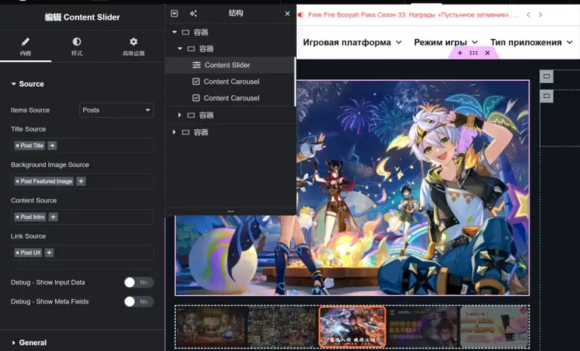Add a tag to Content Source
The width and height of the screenshot is (580, 351).
click(x=53, y=217)
